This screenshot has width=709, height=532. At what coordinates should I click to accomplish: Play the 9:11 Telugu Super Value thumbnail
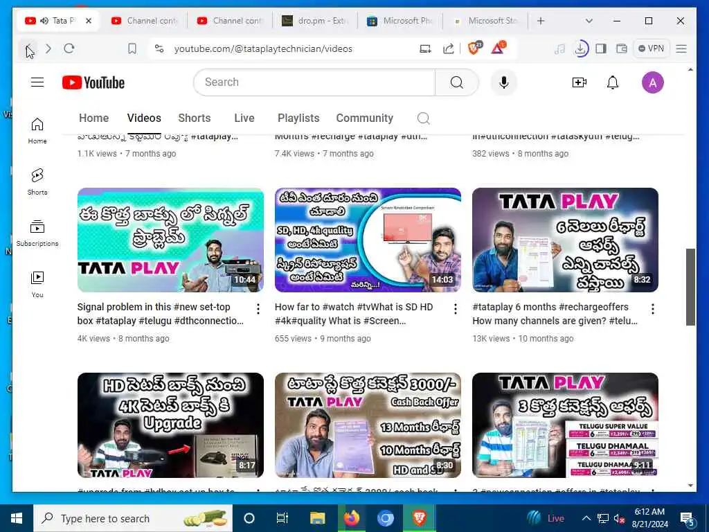(565, 425)
